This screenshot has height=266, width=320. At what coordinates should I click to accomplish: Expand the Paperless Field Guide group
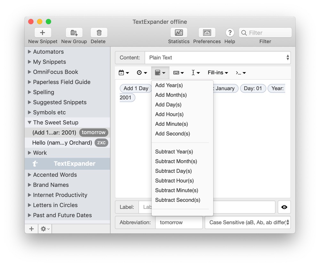[29, 82]
